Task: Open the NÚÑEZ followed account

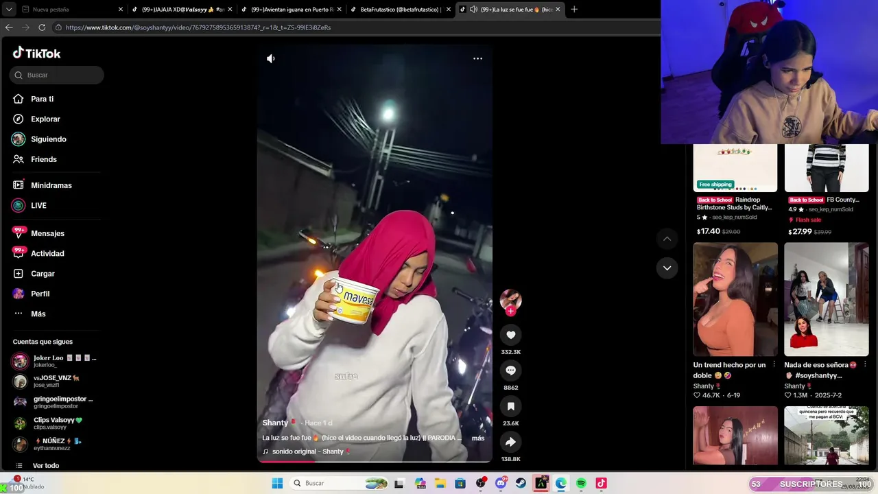Action: (x=55, y=444)
